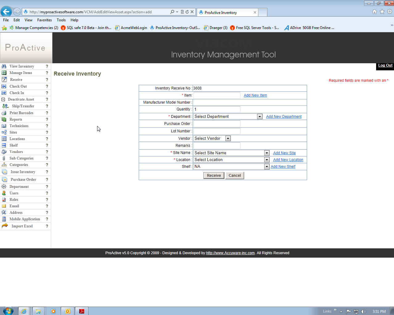Click the Import Excel arrow icon
The height and width of the screenshot is (315, 394).
point(5,226)
